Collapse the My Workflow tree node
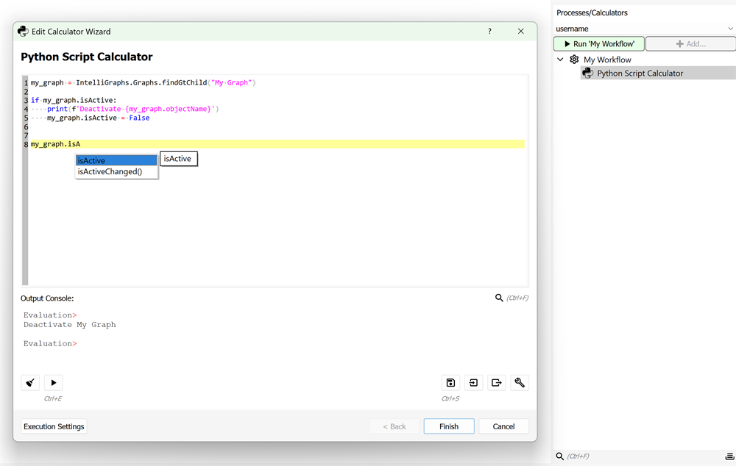 pos(560,60)
